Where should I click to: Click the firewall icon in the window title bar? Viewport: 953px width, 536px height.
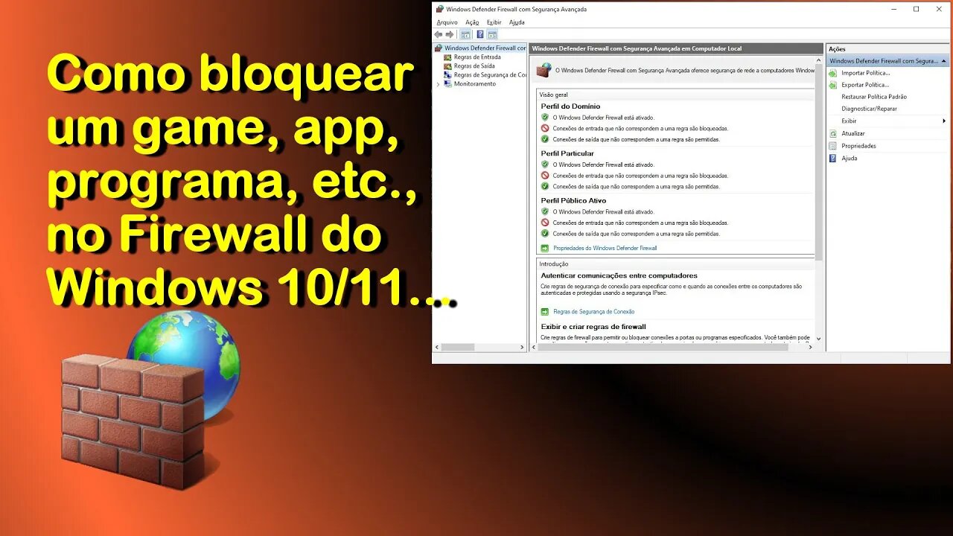439,9
